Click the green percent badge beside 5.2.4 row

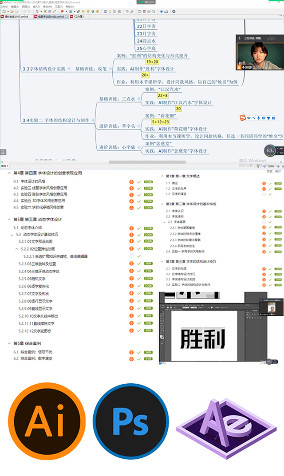pos(148,271)
